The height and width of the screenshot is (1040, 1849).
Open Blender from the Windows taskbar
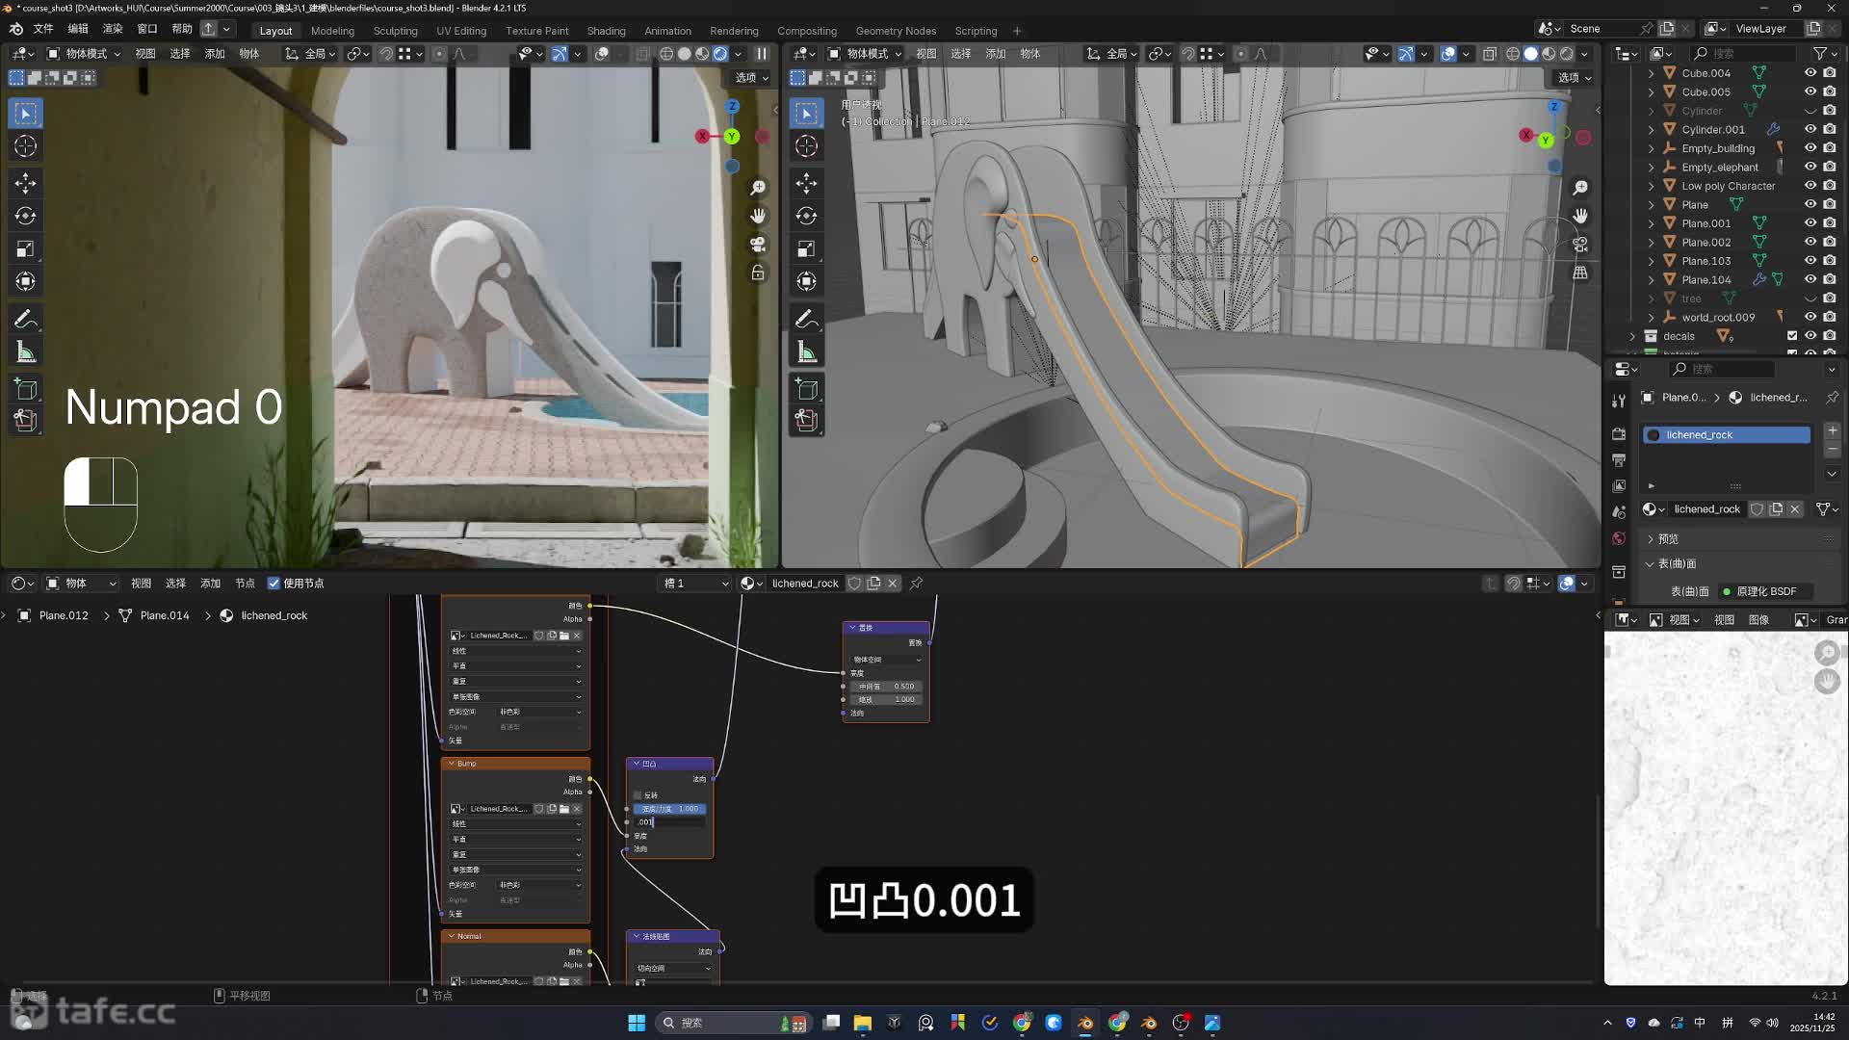click(1085, 1023)
